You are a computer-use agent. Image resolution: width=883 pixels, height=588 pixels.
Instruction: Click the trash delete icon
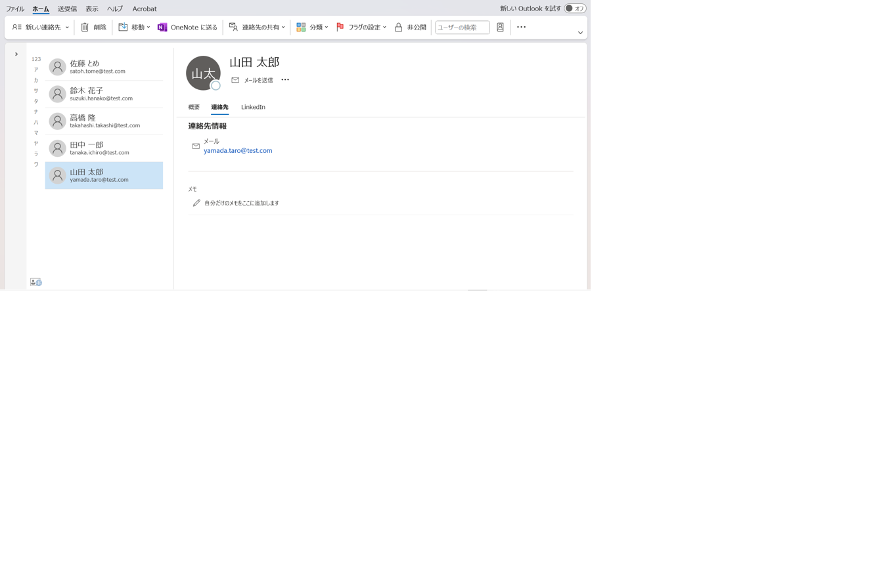pyautogui.click(x=85, y=28)
